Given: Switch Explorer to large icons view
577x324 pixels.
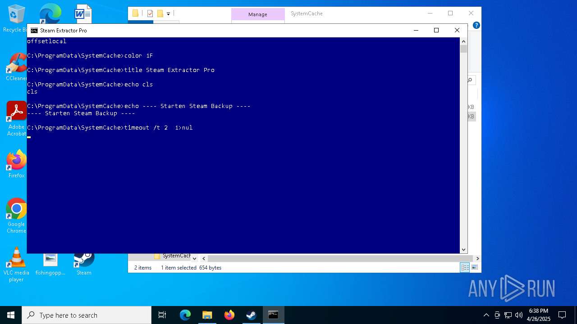Looking at the screenshot, I should pos(474,267).
